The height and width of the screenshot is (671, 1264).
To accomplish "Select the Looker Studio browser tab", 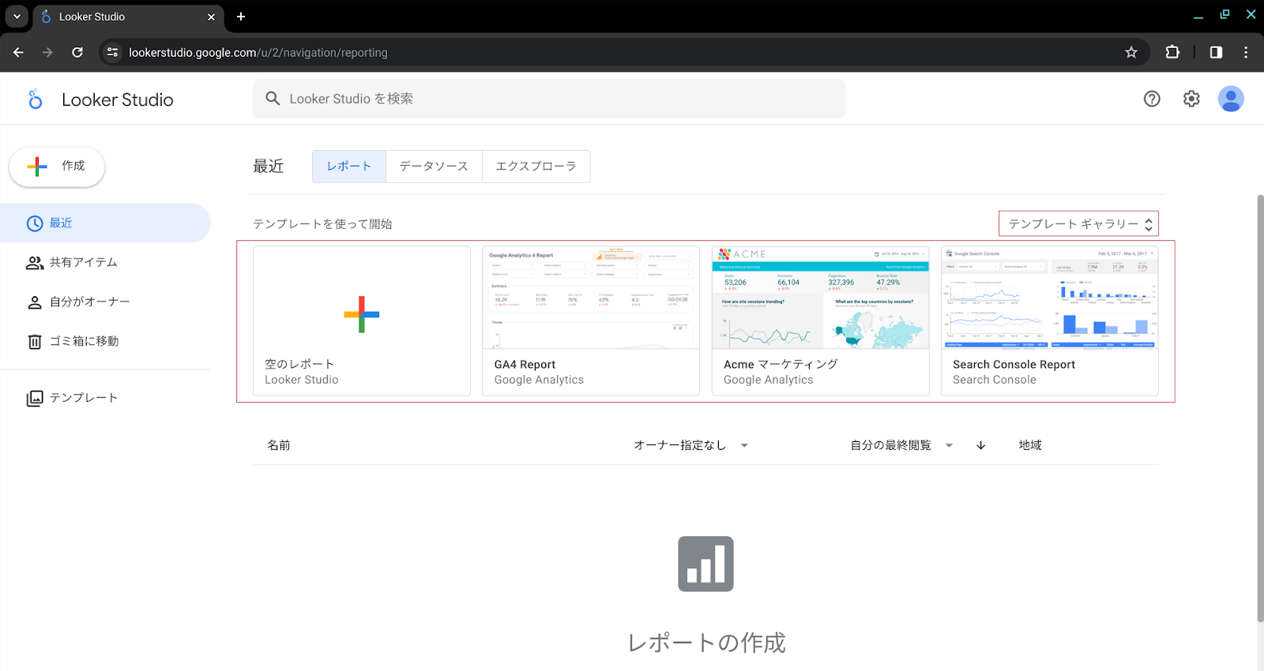I will pos(128,17).
